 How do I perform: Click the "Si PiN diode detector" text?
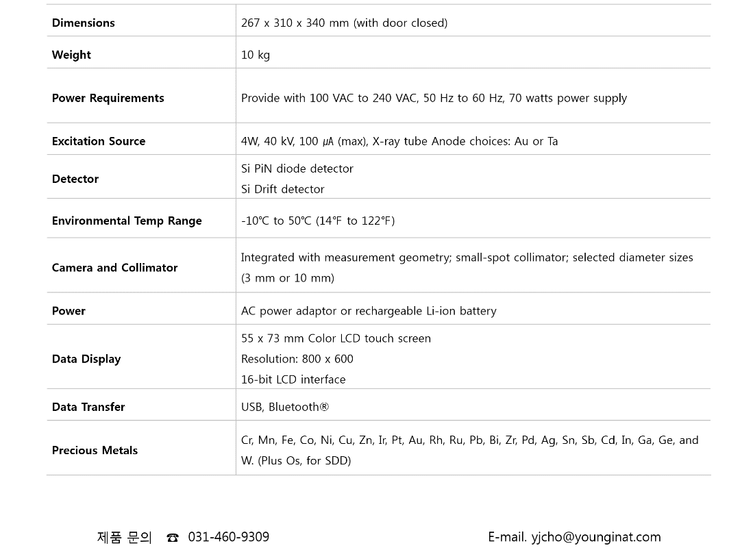pyautogui.click(x=297, y=168)
